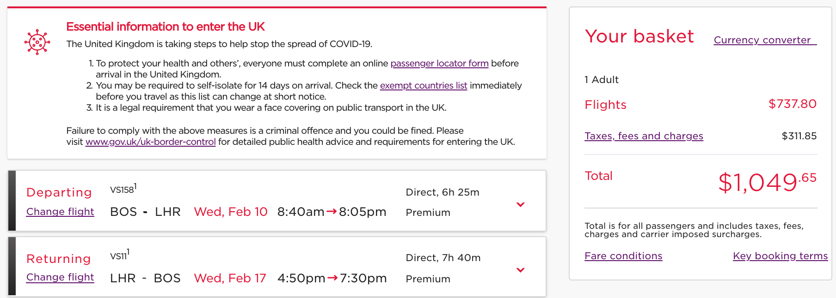Expand the departing flight details chevron
836x298 pixels.
[520, 204]
